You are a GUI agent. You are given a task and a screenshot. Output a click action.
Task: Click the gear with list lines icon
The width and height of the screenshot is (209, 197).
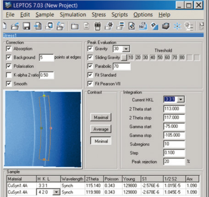(189, 26)
